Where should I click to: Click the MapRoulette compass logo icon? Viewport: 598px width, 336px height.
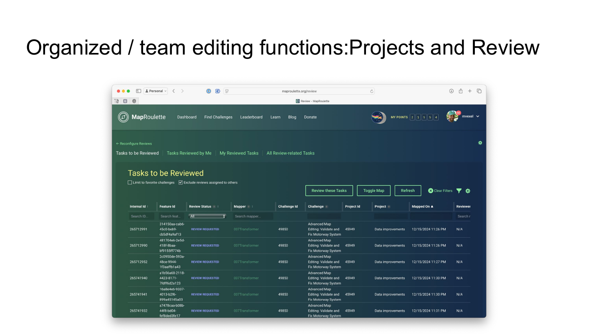(123, 117)
